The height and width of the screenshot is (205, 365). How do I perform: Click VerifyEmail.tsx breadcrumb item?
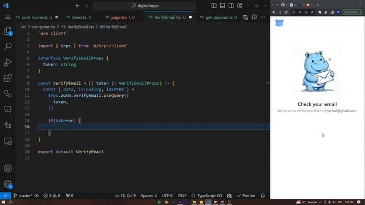(x=78, y=27)
